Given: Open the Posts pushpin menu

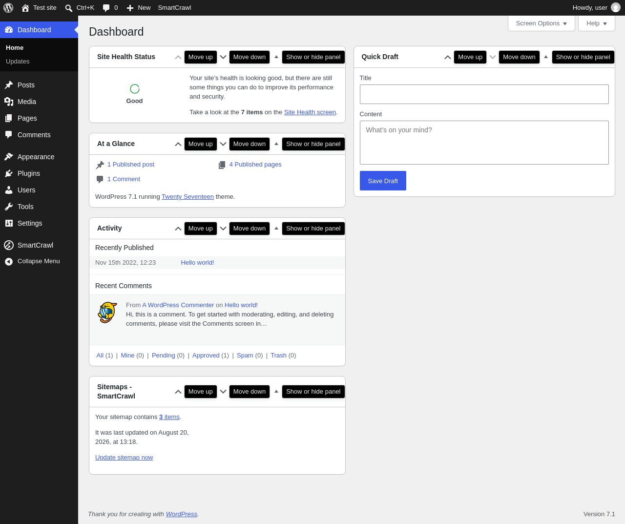Looking at the screenshot, I should coord(39,85).
